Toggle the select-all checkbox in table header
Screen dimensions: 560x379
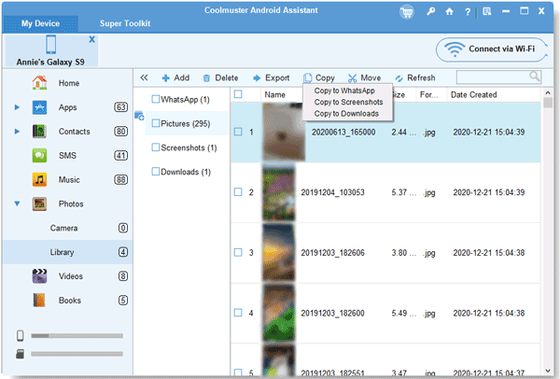click(x=238, y=94)
